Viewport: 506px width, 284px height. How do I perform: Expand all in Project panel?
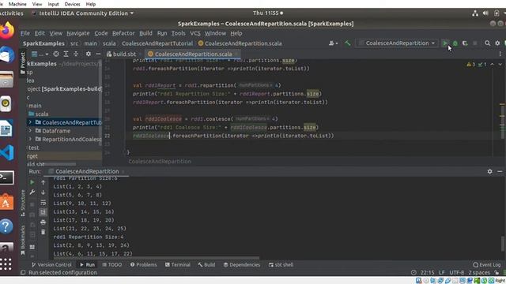pos(66,54)
